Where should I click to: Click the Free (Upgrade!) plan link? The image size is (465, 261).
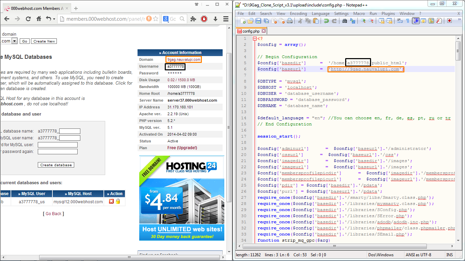coord(182,148)
